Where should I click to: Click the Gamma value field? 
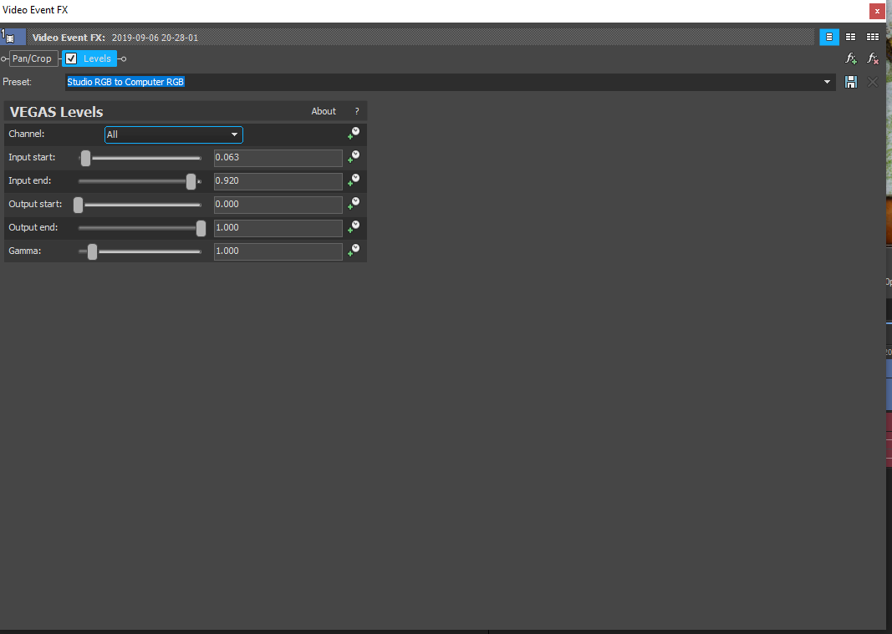pos(278,251)
